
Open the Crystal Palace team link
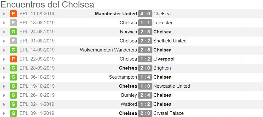coord(168,113)
